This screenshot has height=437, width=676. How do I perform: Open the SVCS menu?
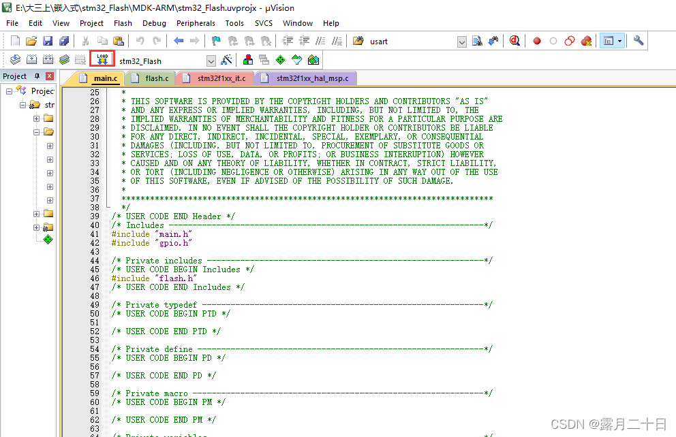(264, 23)
